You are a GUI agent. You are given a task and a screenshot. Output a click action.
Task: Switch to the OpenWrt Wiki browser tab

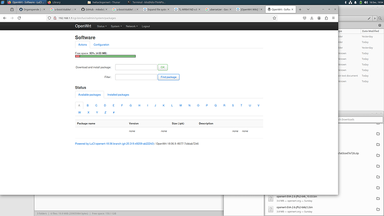(249, 9)
